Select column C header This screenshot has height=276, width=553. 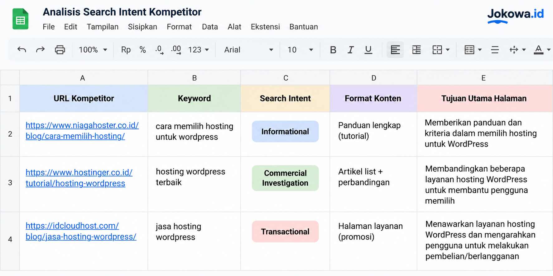285,78
